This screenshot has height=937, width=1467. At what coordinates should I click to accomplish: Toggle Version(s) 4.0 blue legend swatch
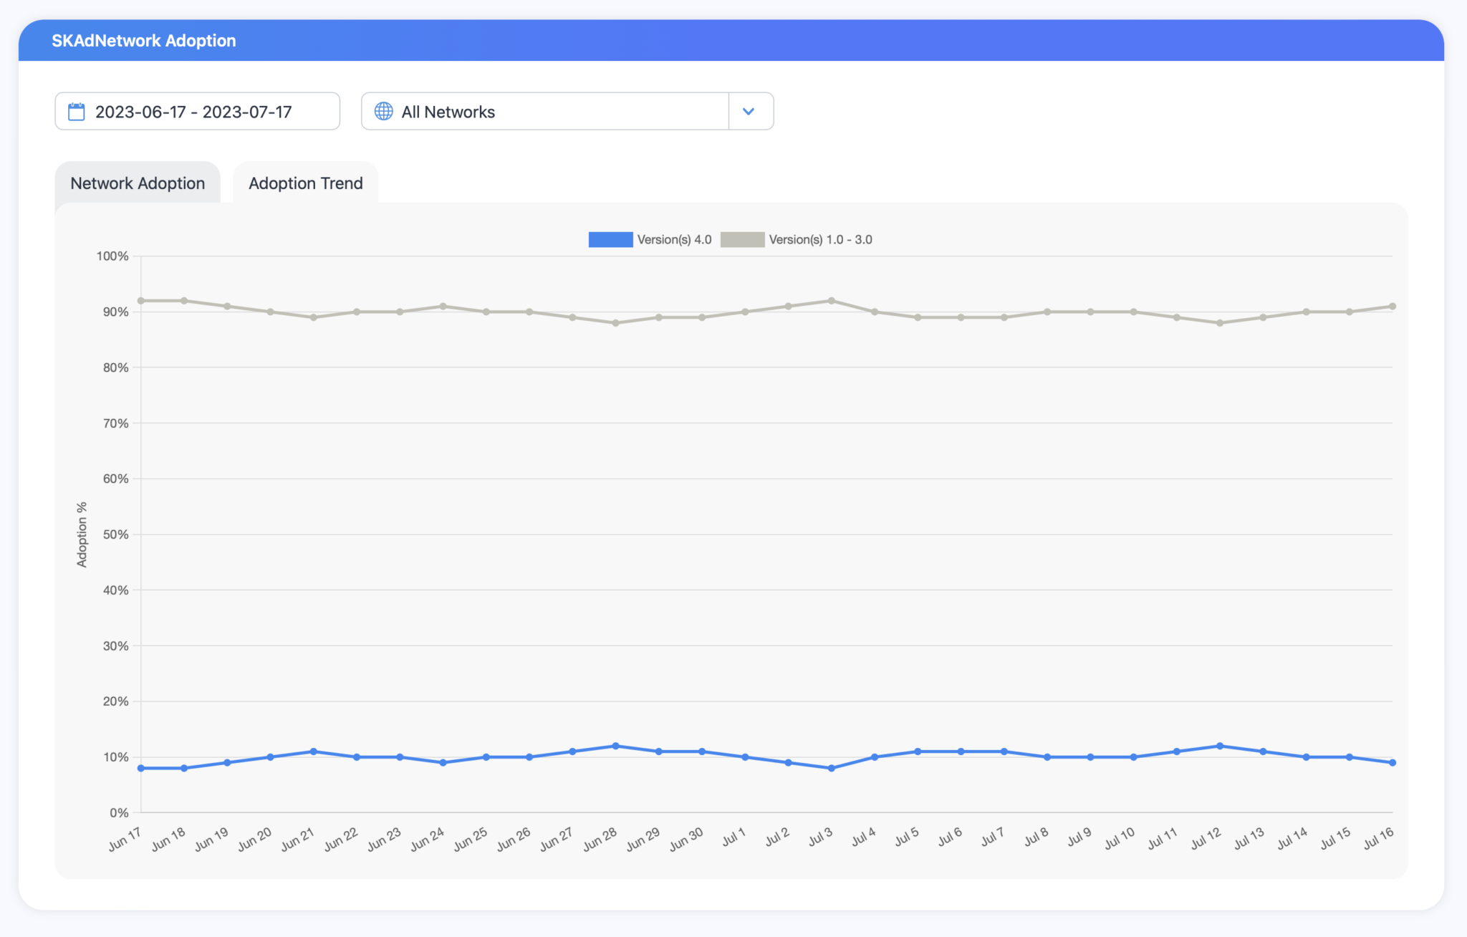coord(610,240)
